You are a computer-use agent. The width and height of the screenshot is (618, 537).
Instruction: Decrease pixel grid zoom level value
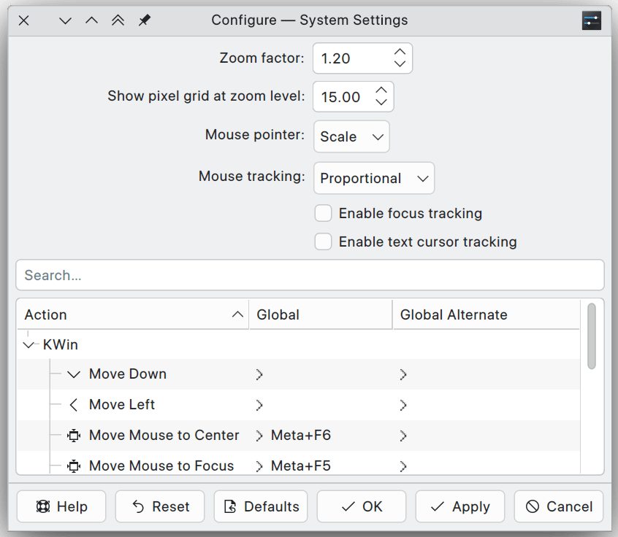(381, 102)
